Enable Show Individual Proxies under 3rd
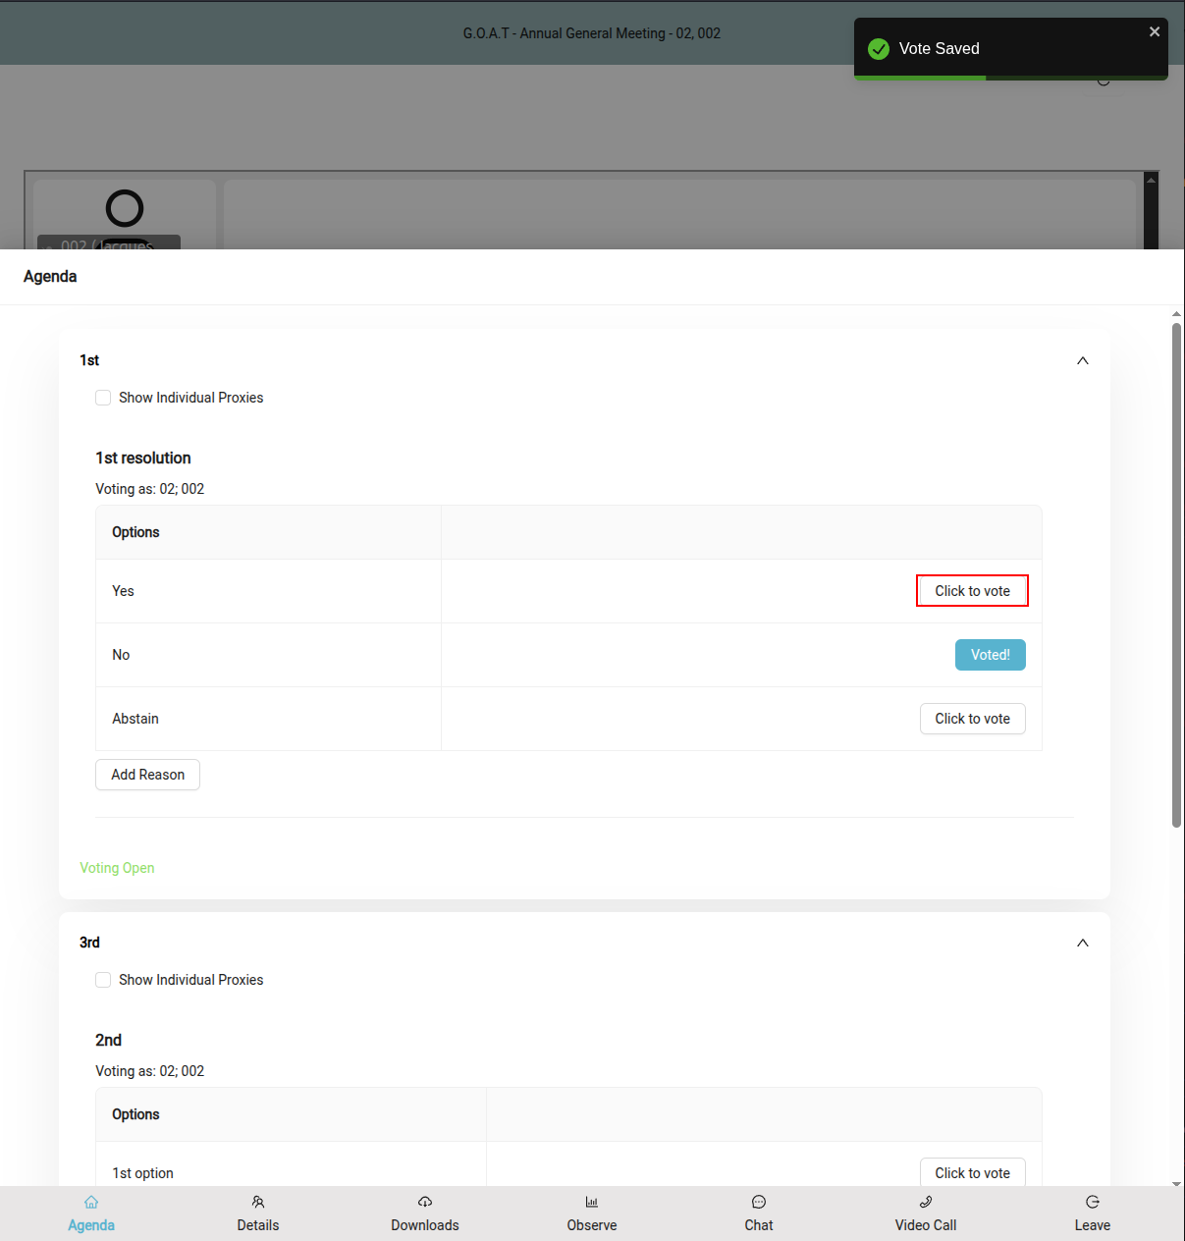Screen dimensions: 1185x1241 point(103,980)
